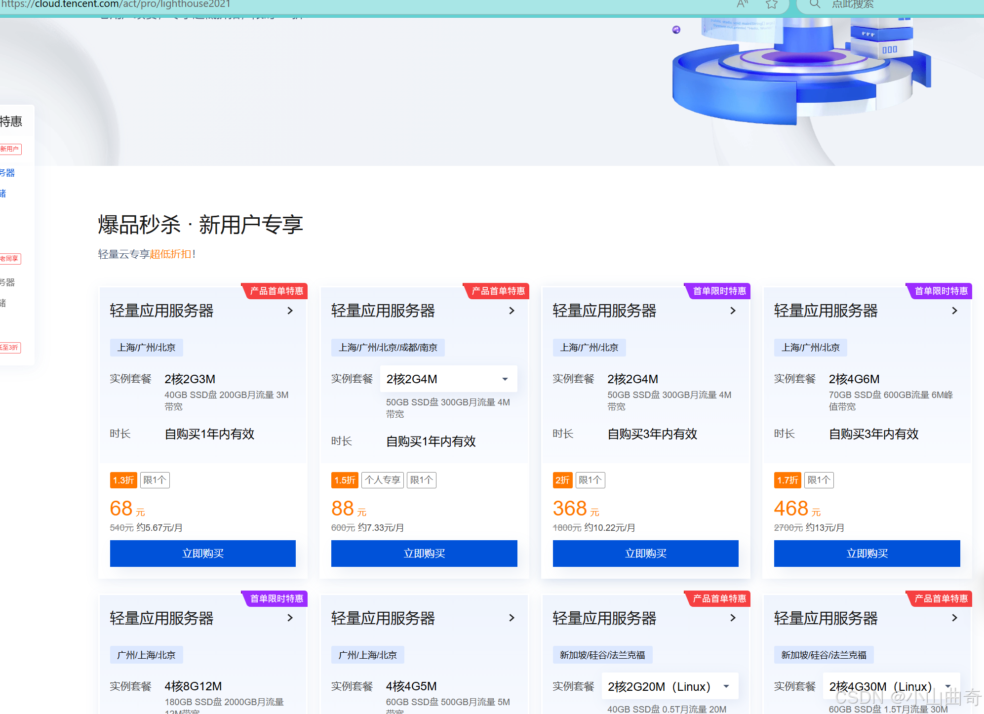Image resolution: width=984 pixels, height=714 pixels.
Task: Click the arrow icon on the 368元 server card title
Action: [x=733, y=311]
